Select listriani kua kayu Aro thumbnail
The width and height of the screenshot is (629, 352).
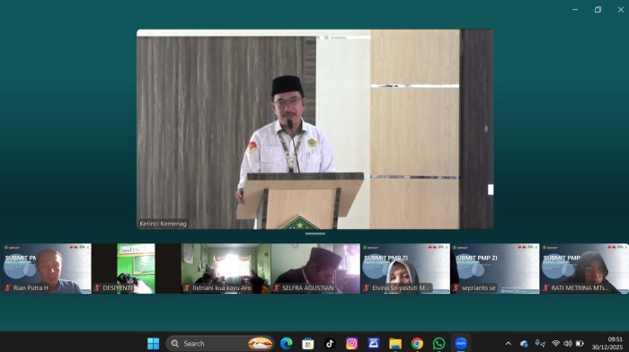(226, 268)
